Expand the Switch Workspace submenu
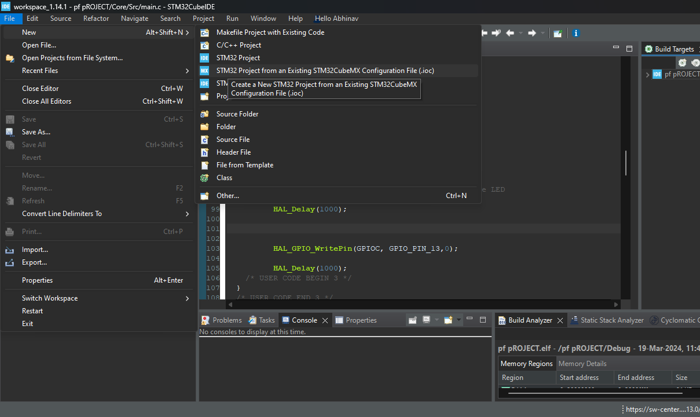This screenshot has width=700, height=417. click(x=98, y=298)
